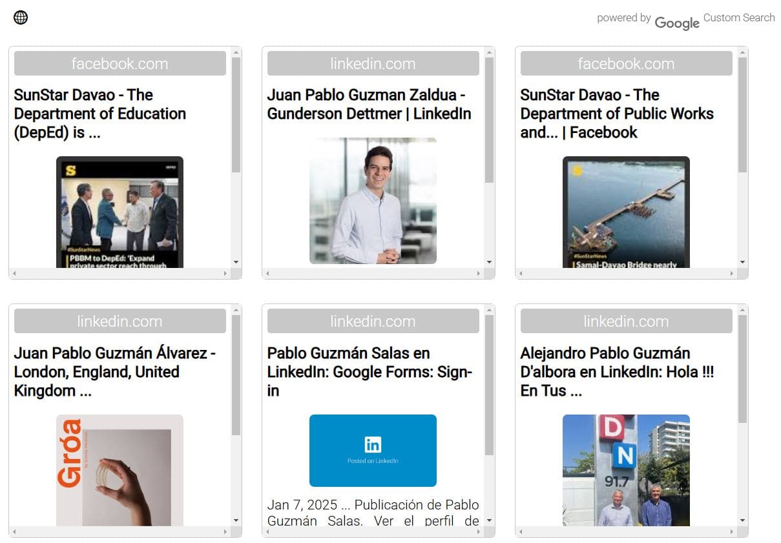Click the left scroll arrow on the Public Works card
Screen dimensions: 781x543
[521, 274]
